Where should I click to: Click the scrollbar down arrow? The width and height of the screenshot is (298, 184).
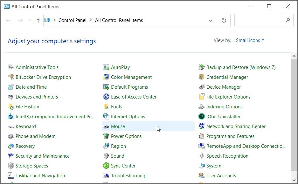click(x=294, y=180)
